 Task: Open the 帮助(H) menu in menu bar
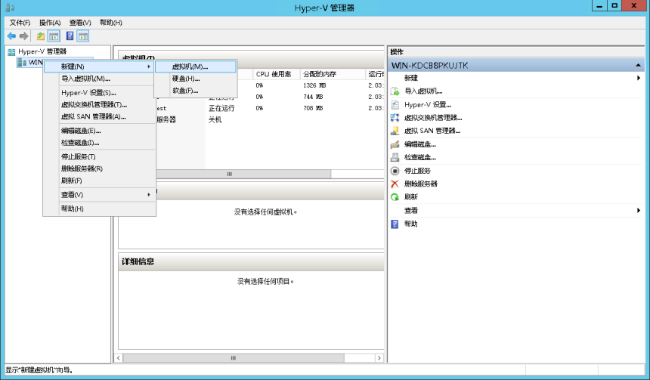coord(110,23)
